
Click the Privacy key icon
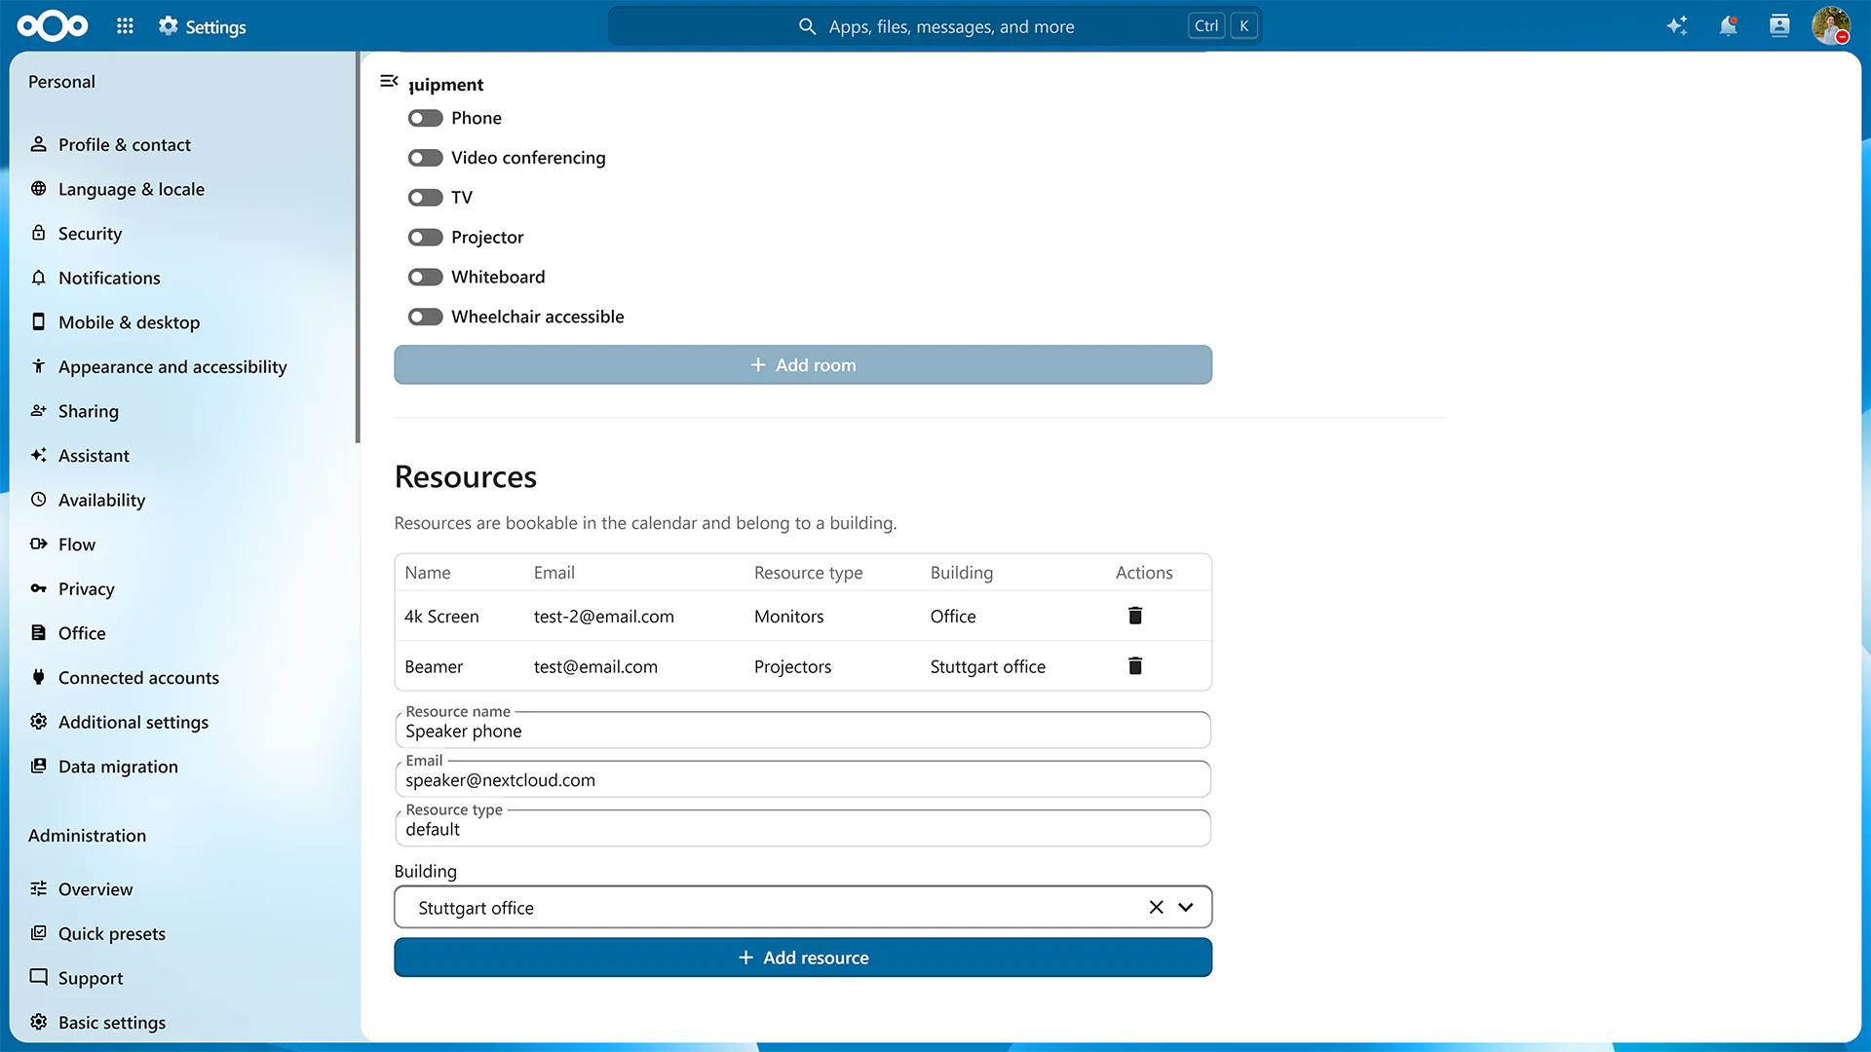38,588
